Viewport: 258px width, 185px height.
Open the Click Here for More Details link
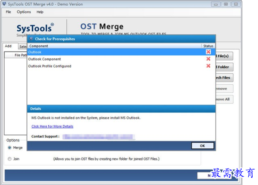pyautogui.click(x=52, y=127)
